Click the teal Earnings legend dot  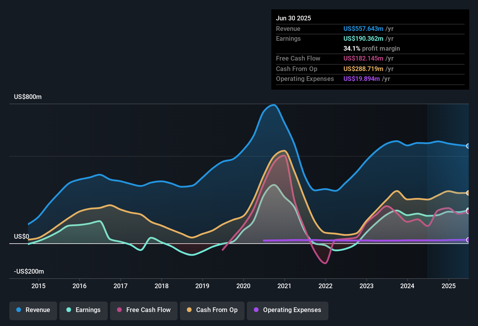(x=69, y=310)
